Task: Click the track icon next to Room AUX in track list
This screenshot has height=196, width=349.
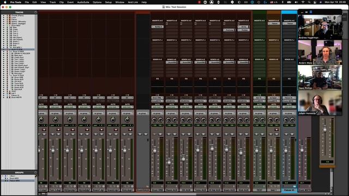Action: point(13,79)
